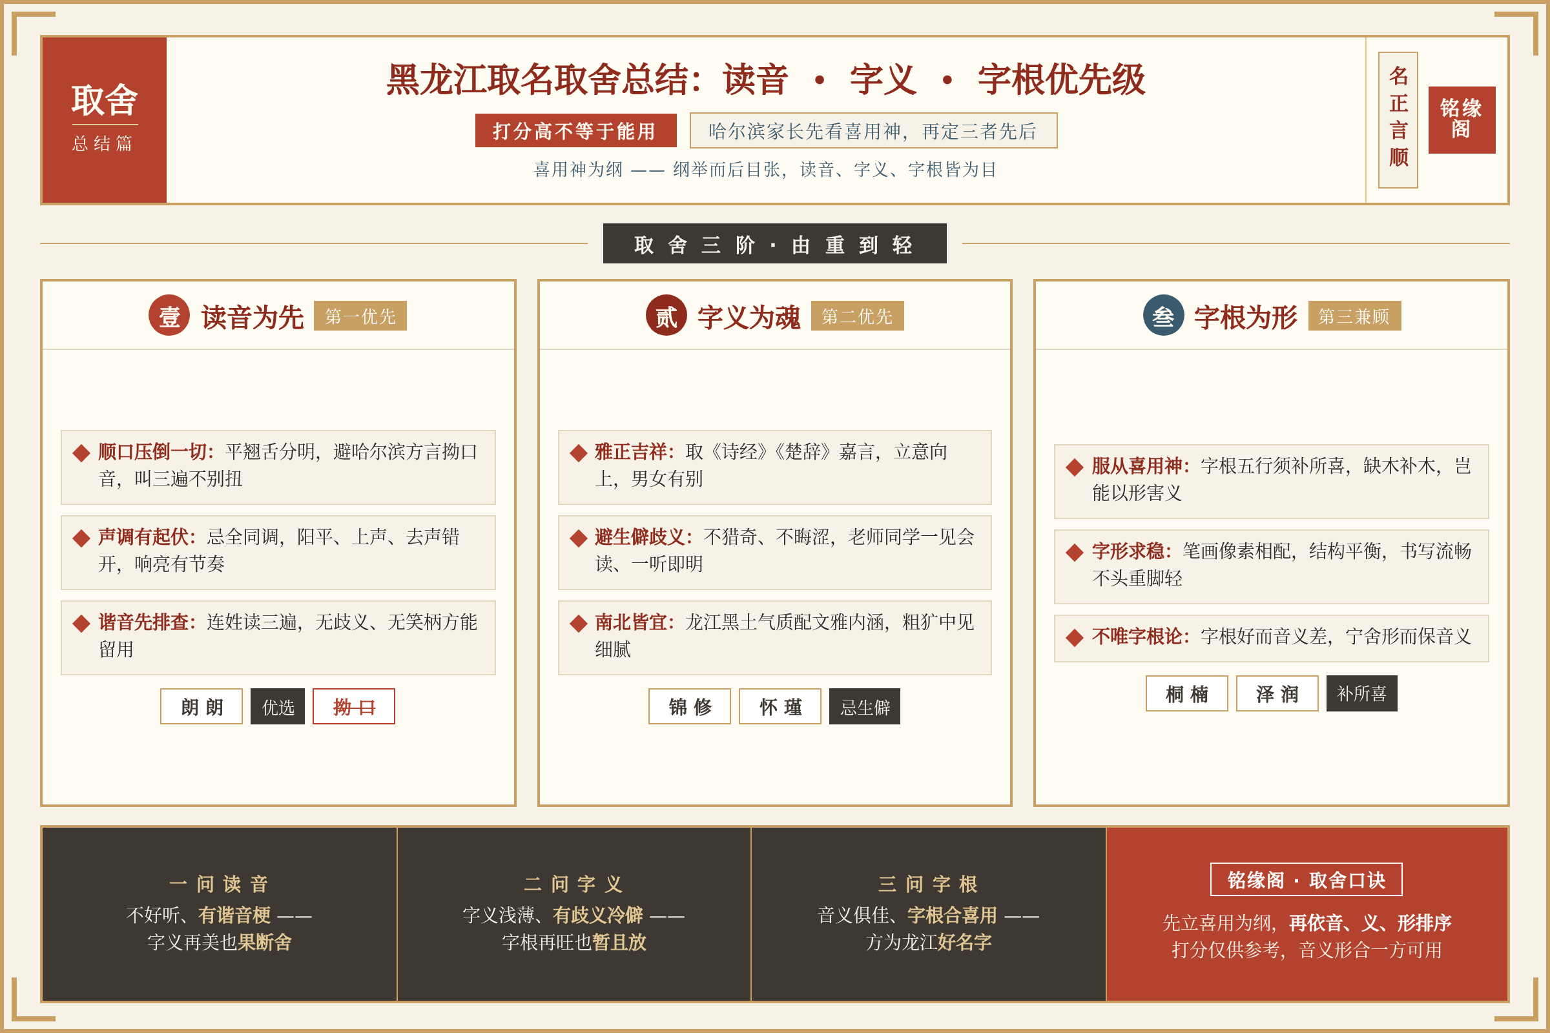Image resolution: width=1550 pixels, height=1033 pixels.
Task: Click the 叁 circle badge icon
Action: pyautogui.click(x=1163, y=316)
